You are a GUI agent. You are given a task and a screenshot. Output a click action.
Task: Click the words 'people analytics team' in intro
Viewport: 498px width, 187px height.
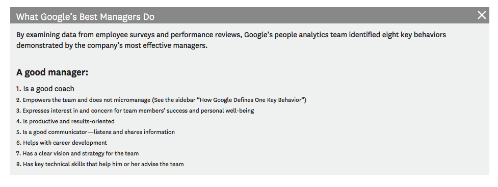pyautogui.click(x=311, y=35)
